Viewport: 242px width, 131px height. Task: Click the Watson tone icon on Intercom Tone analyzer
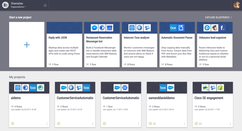139,28
